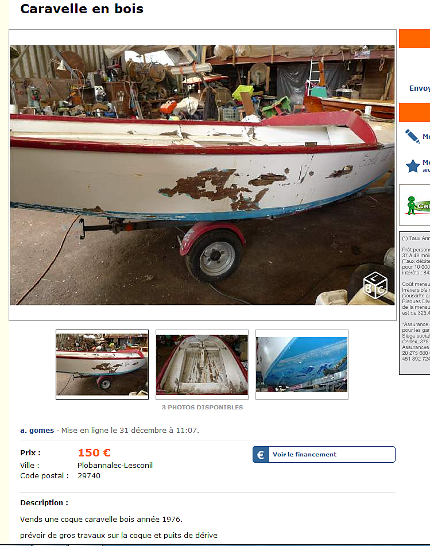The image size is (430, 546).
Task: Click postal code 29740
Action: (89, 475)
